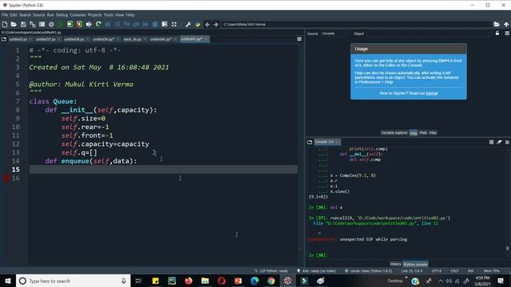Screen dimensions: 511x287
Task: Open the Edit menu
Action: (x=14, y=15)
